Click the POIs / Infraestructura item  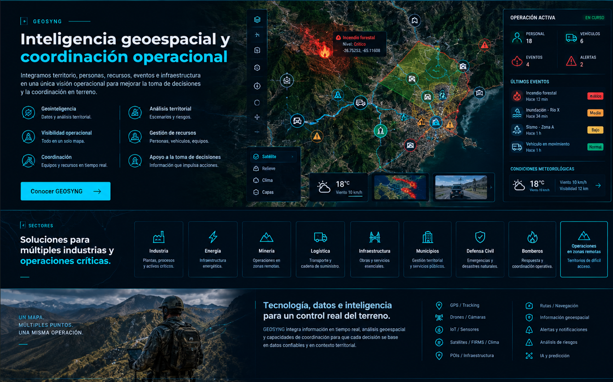465,356
